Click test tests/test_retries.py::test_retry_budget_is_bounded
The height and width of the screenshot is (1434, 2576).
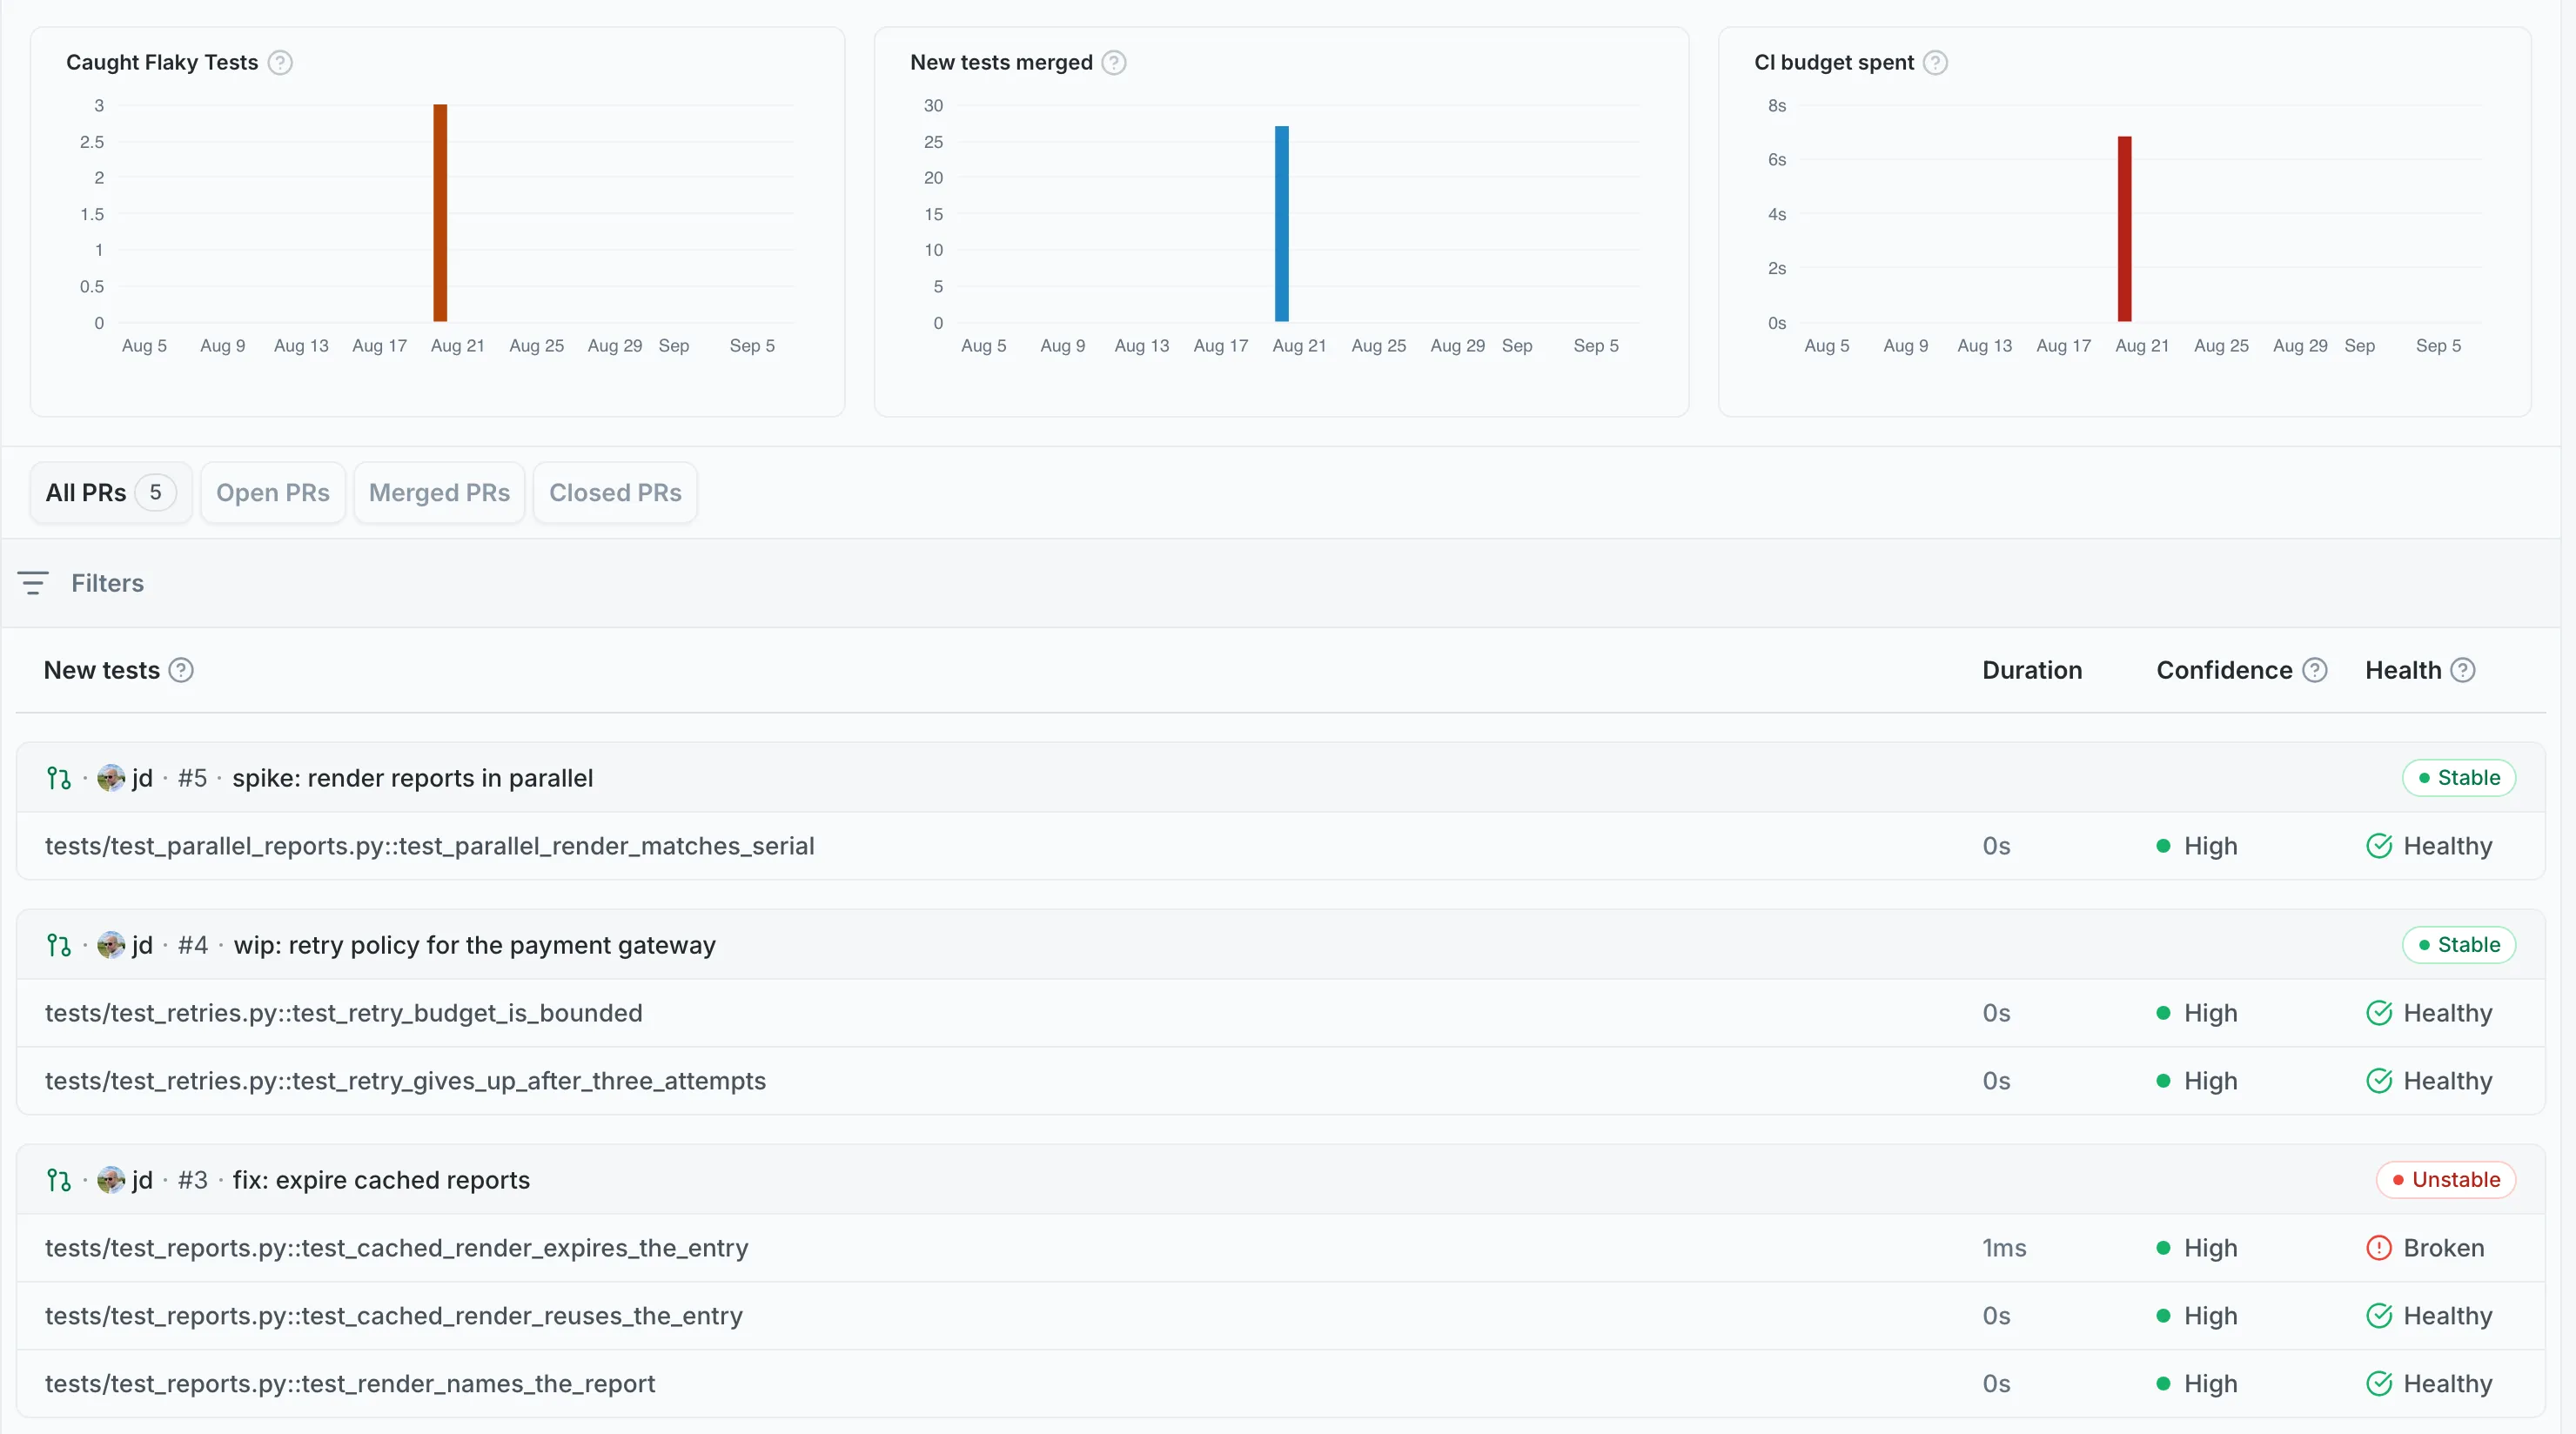click(344, 1013)
